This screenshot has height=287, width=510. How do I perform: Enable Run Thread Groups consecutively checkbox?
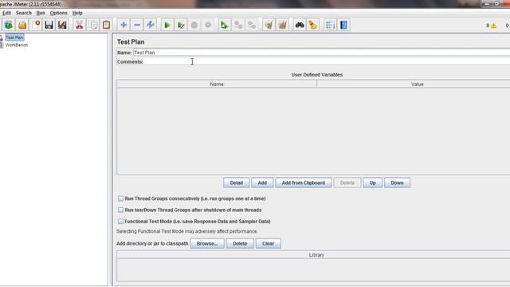pyautogui.click(x=120, y=199)
